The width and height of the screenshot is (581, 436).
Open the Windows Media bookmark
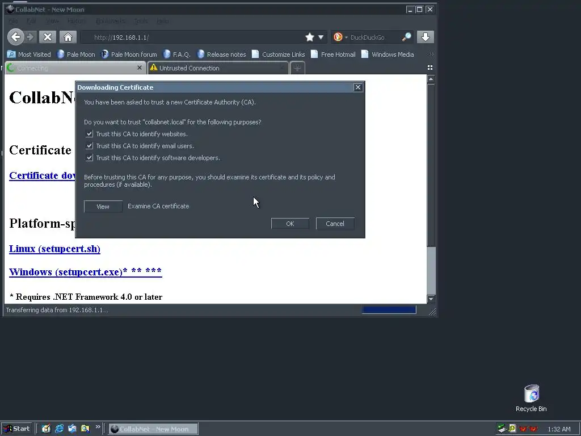coord(387,54)
